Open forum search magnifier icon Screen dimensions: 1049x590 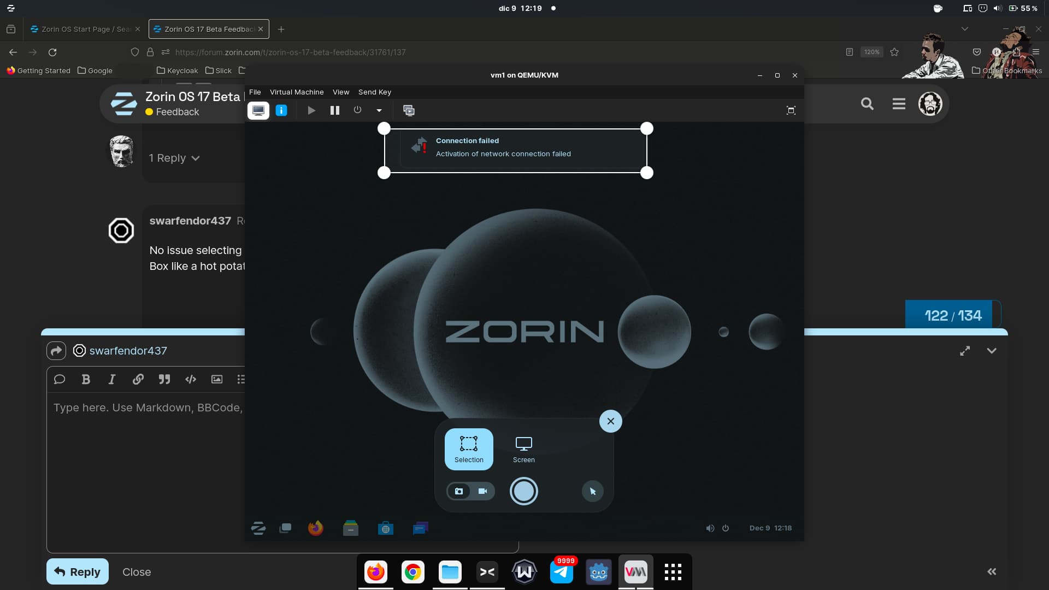coord(867,104)
